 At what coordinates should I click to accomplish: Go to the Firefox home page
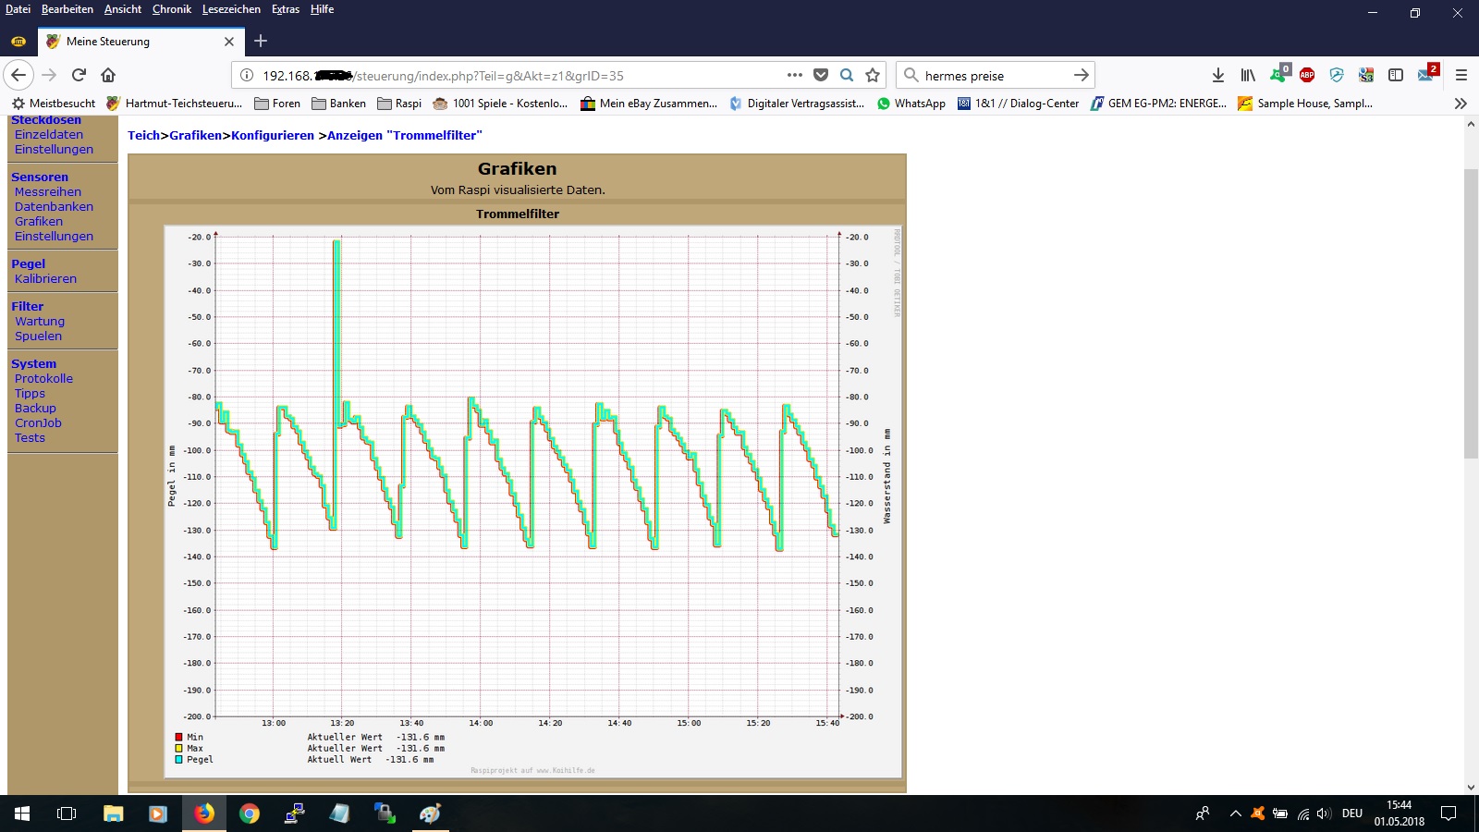click(108, 75)
